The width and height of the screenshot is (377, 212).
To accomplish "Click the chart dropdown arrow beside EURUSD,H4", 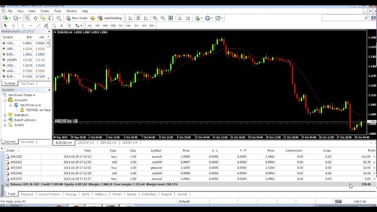I will pyautogui.click(x=55, y=32).
